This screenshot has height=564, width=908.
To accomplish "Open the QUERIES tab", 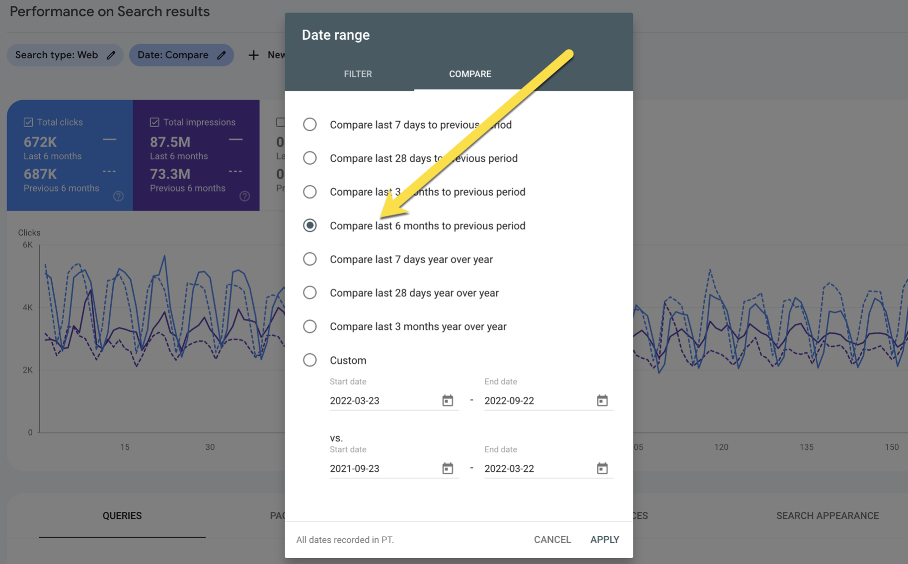I will 122,516.
